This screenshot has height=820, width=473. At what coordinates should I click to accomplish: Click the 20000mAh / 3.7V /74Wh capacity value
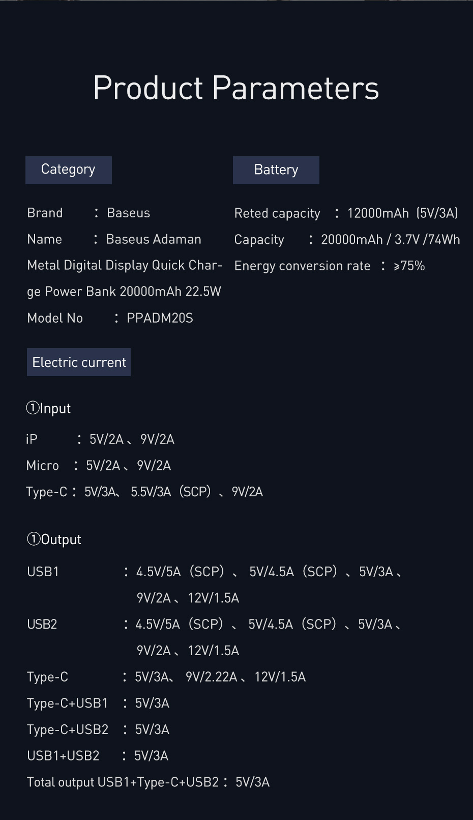390,240
